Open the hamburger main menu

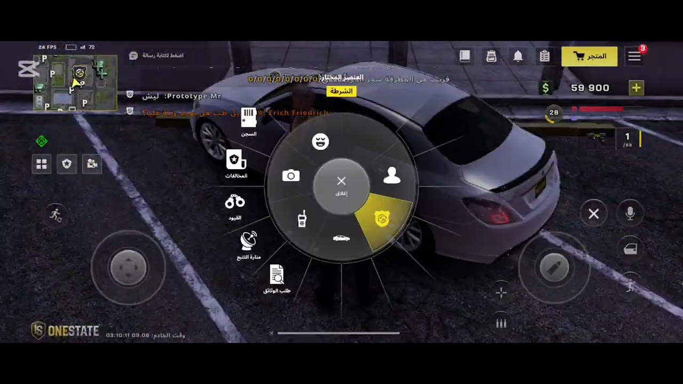point(634,56)
